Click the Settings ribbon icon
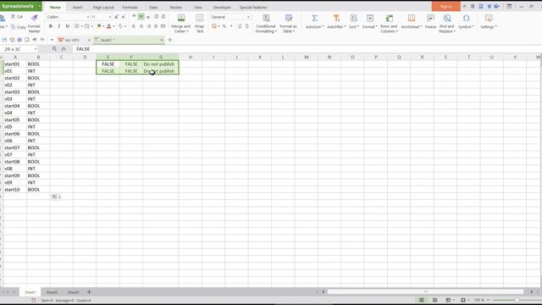 point(489,19)
